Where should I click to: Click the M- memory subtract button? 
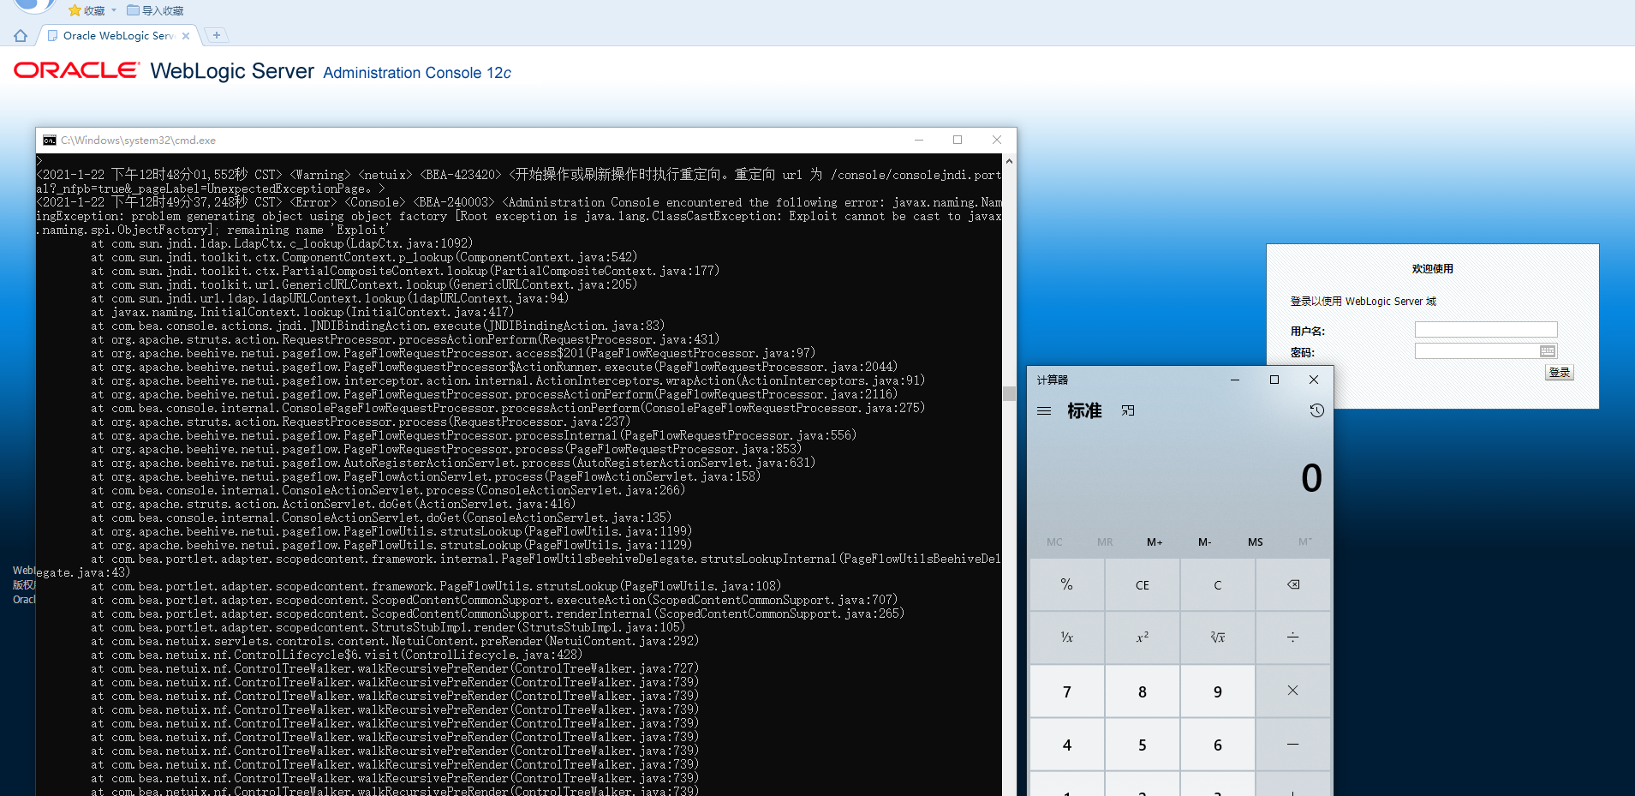(1205, 542)
